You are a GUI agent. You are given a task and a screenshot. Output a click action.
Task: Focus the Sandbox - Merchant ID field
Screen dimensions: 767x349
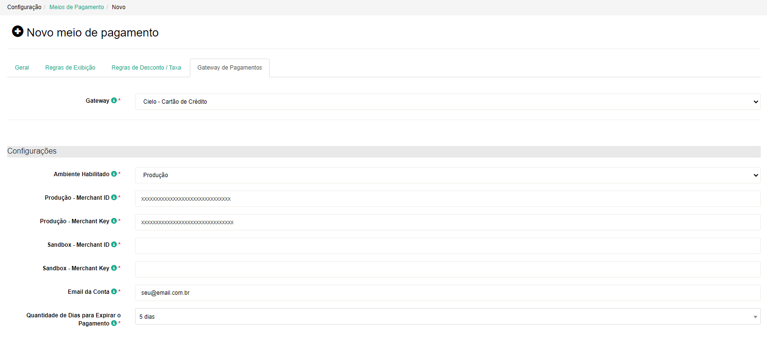[x=447, y=246]
